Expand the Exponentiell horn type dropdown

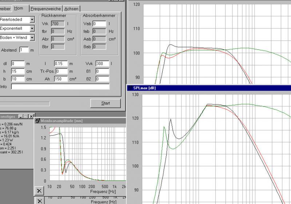click(x=32, y=28)
